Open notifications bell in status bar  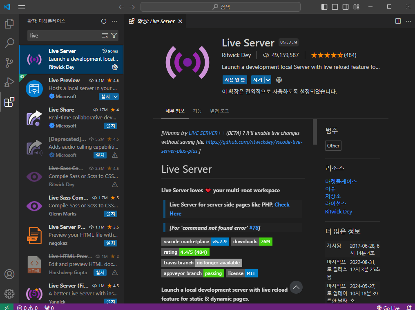[x=408, y=308]
